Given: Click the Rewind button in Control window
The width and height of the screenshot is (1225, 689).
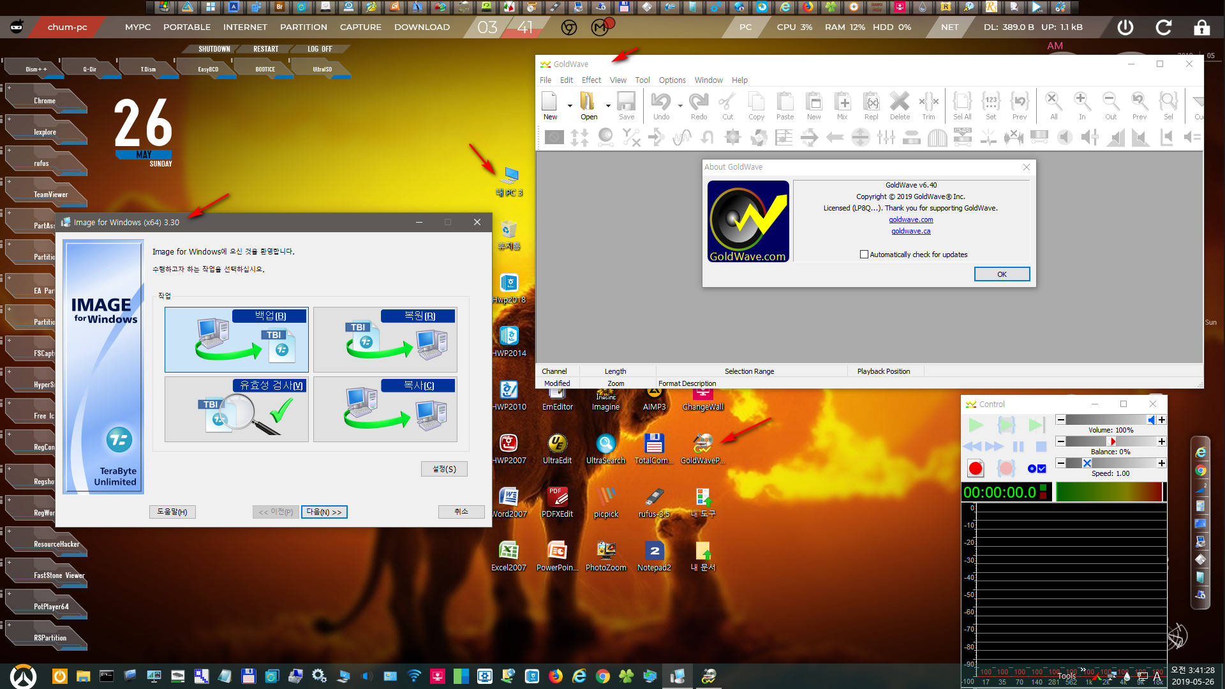Looking at the screenshot, I should tap(972, 447).
